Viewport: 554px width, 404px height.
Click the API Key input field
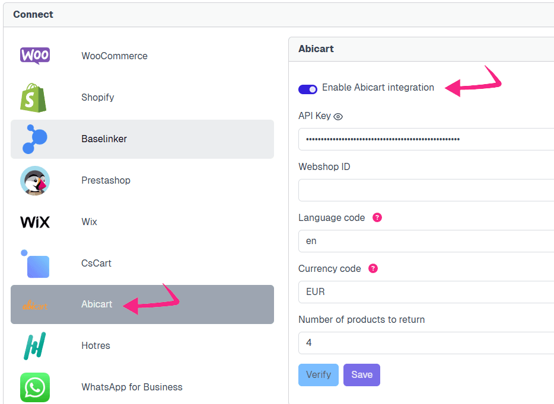[426, 139]
